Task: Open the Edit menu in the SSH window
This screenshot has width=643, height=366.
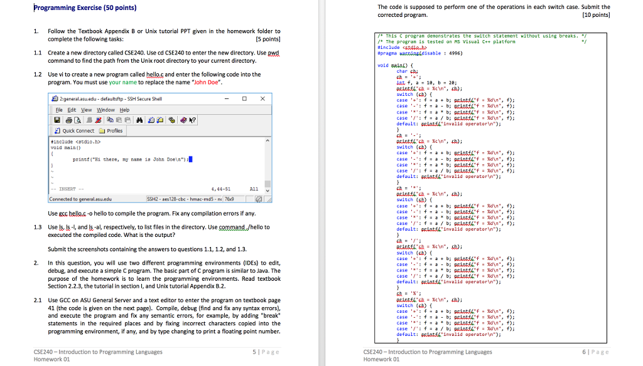Action: pos(72,110)
